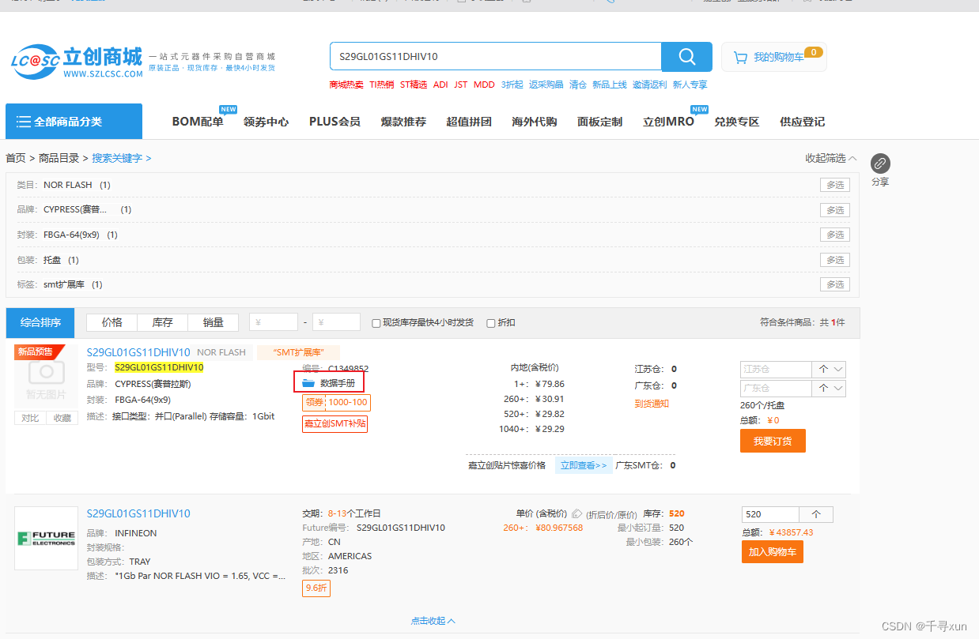
Task: Open 海外代购 navigation item
Action: coord(535,122)
